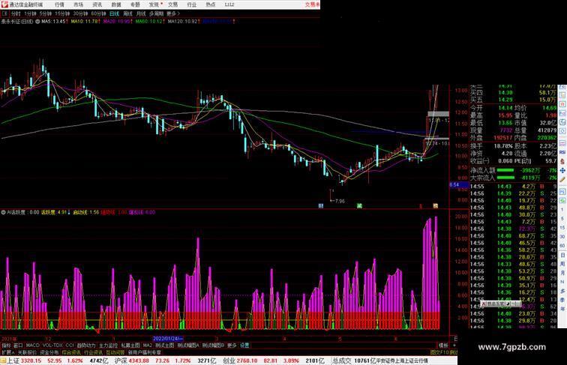The width and height of the screenshot is (567, 365).
Task: Click the icon left of 分时
Action: [4, 13]
